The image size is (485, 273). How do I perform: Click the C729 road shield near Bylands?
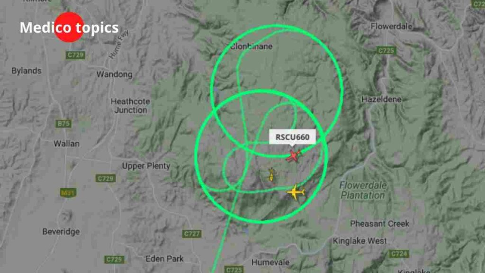pyautogui.click(x=75, y=55)
